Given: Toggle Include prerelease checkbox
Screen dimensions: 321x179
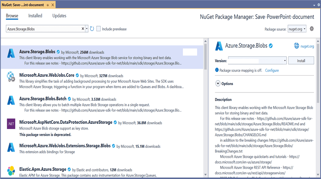Looking at the screenshot, I should [99, 29].
